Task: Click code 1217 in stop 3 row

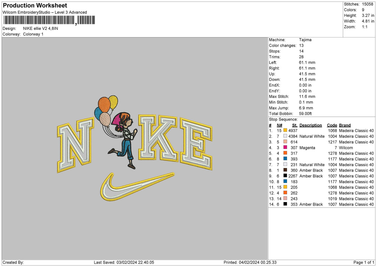Action: click(x=332, y=142)
